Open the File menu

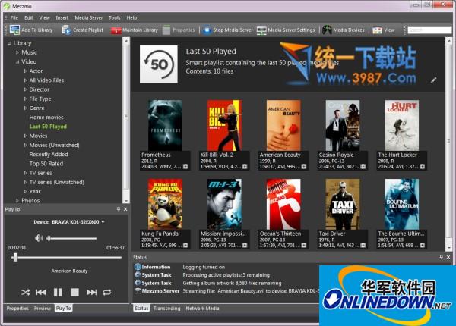point(14,17)
